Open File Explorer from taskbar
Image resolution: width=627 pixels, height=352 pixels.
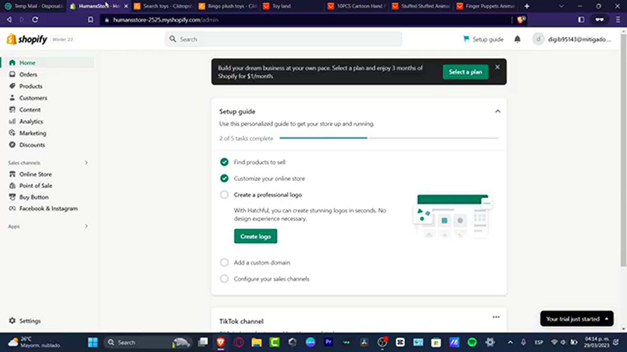257,342
